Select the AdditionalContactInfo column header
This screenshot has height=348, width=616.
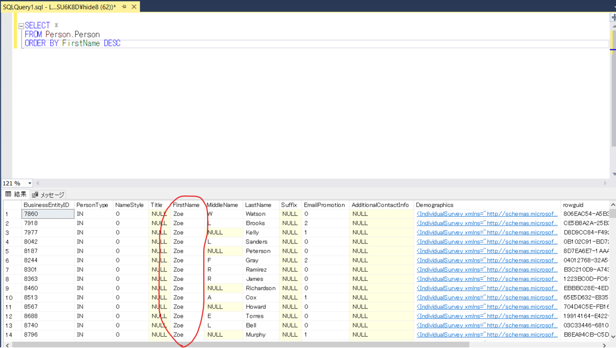(x=381, y=204)
